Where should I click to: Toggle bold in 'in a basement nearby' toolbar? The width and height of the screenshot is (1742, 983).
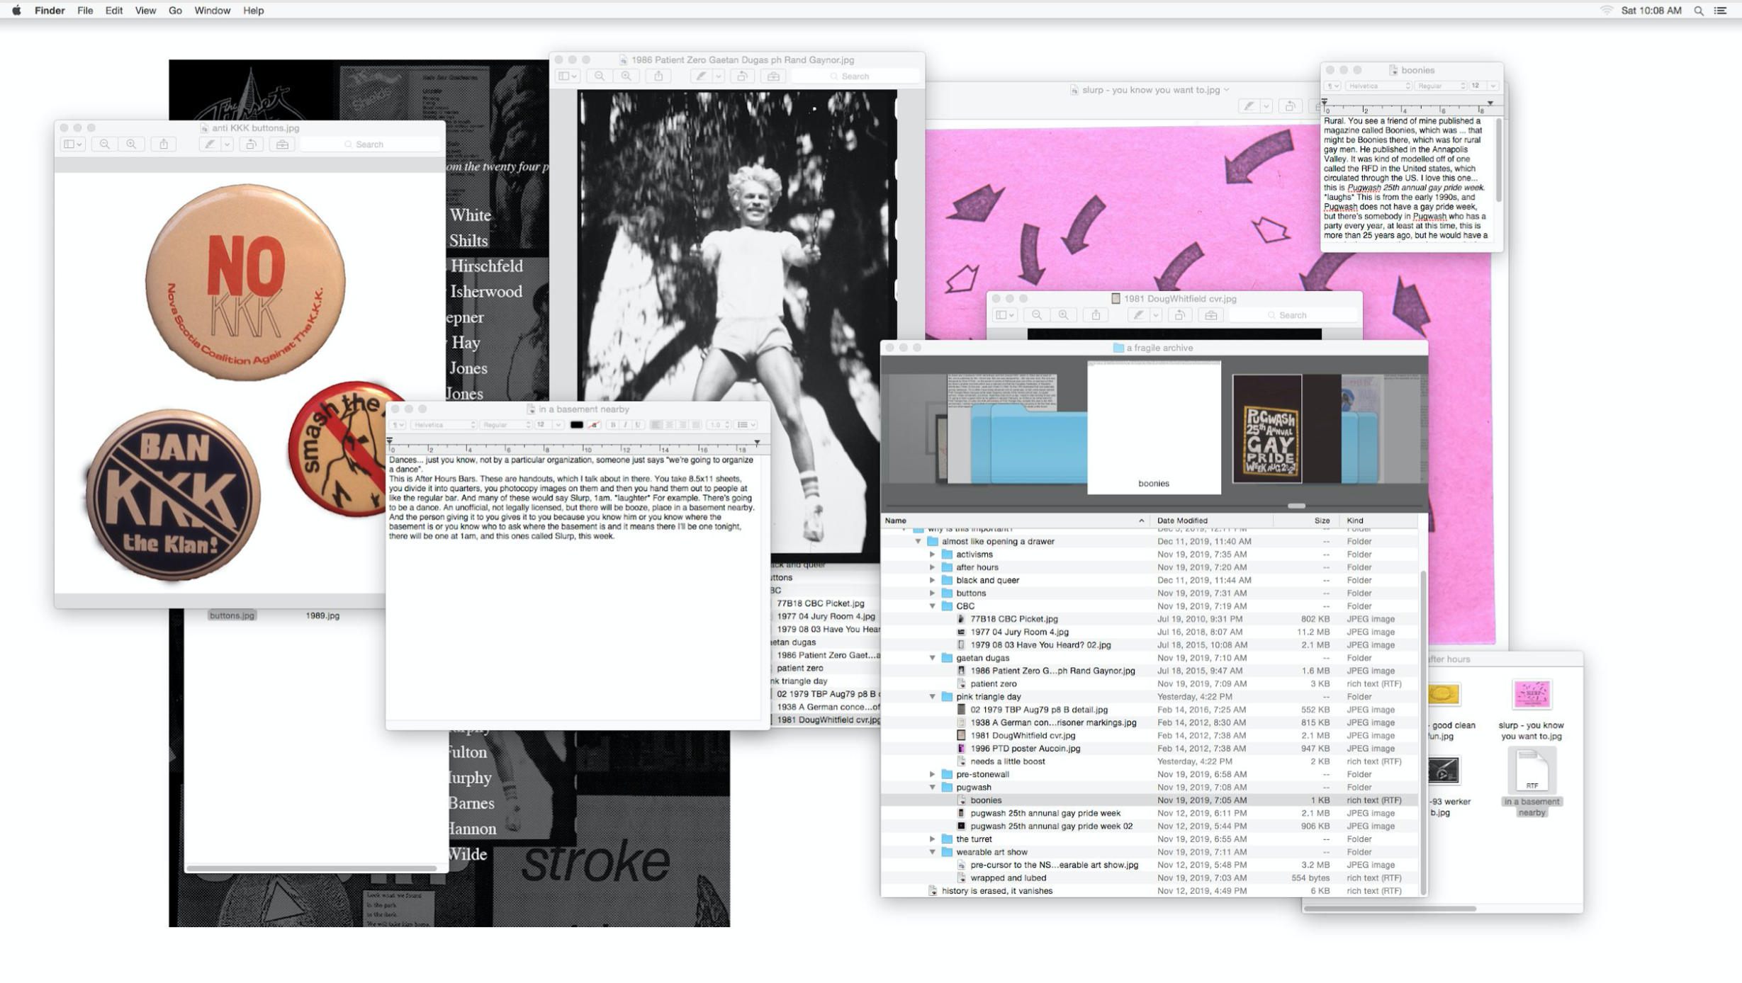point(613,425)
